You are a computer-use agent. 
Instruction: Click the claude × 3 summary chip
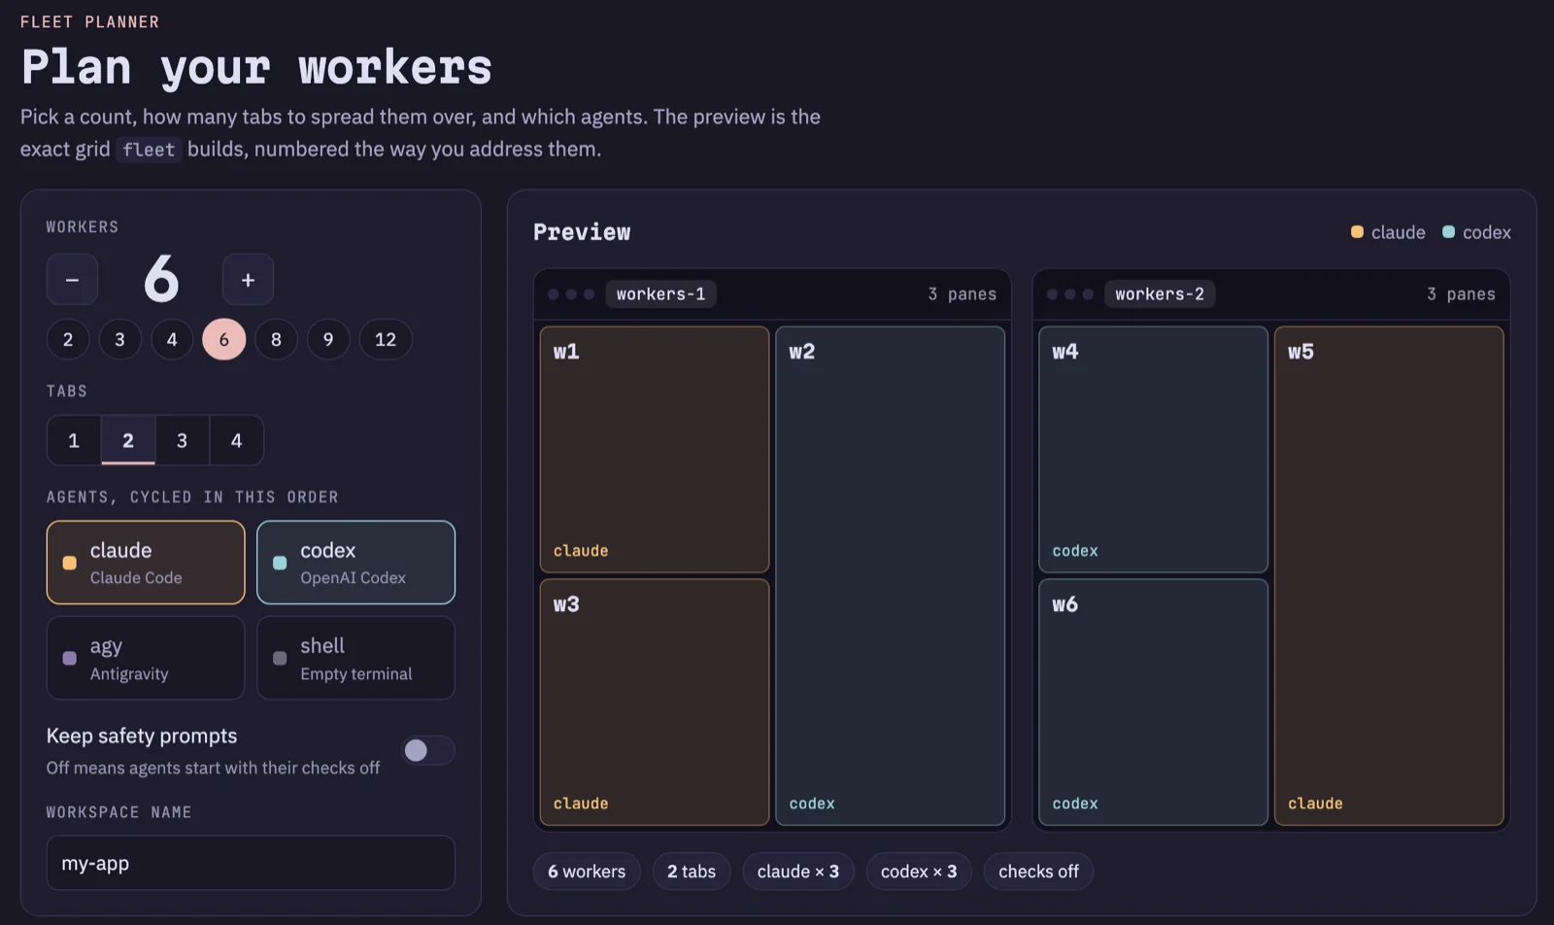798,872
